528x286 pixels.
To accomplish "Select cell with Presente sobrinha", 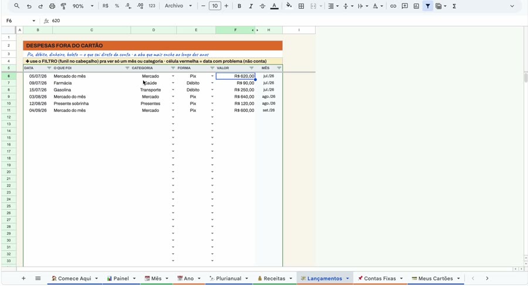I will (x=92, y=104).
